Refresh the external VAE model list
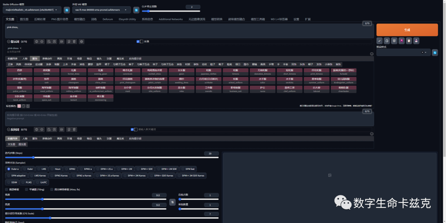Viewport: 446px width, 223px height. click(x=136, y=10)
